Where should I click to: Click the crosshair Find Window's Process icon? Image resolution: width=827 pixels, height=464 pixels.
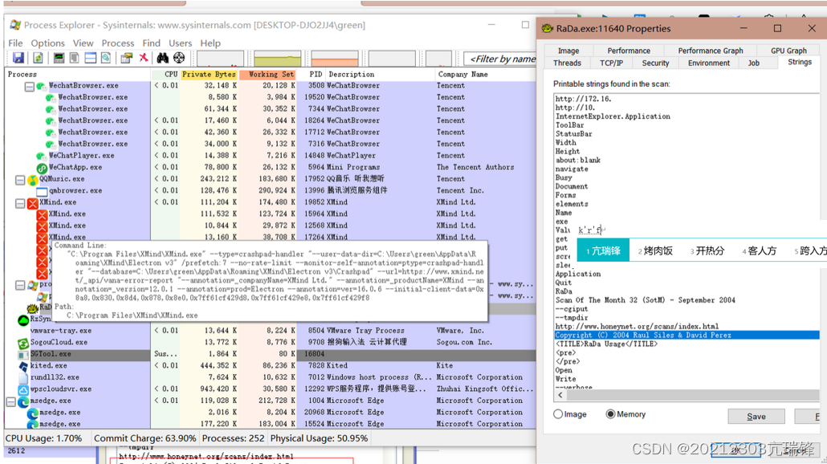point(179,58)
